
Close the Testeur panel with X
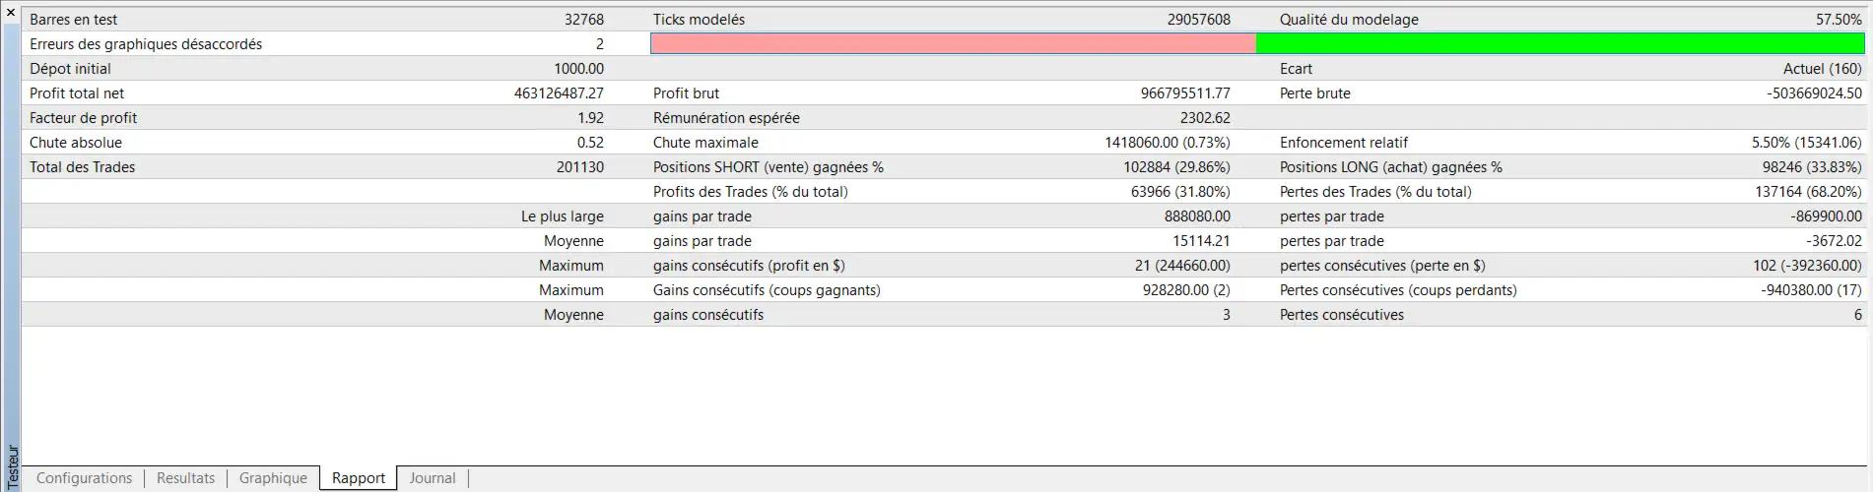(11, 13)
